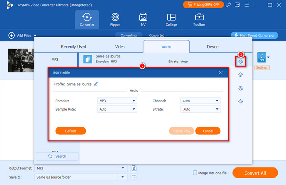
Task: Switch to the Converted tab
Action: pyautogui.click(x=157, y=35)
